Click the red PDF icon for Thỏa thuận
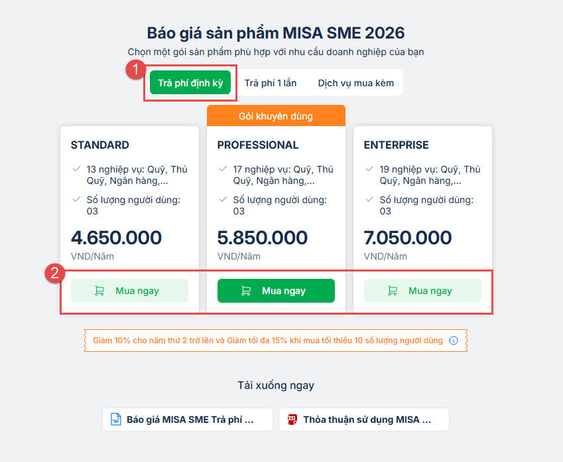Viewport: 563px width, 462px height. coord(292,420)
